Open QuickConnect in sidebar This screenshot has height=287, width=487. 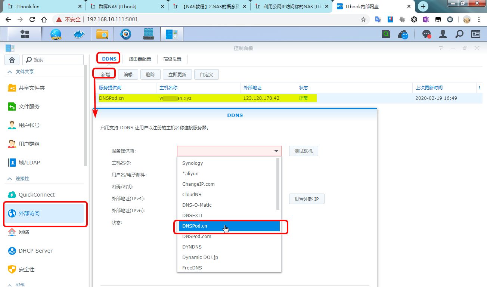(x=44, y=195)
